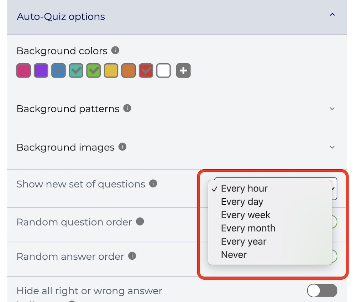Expand the Background images section
Screen dimensions: 356x302
(332, 147)
